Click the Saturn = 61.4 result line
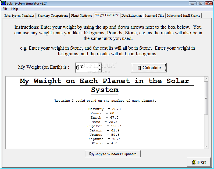The height and width of the screenshot is (169, 214). (x=104, y=130)
